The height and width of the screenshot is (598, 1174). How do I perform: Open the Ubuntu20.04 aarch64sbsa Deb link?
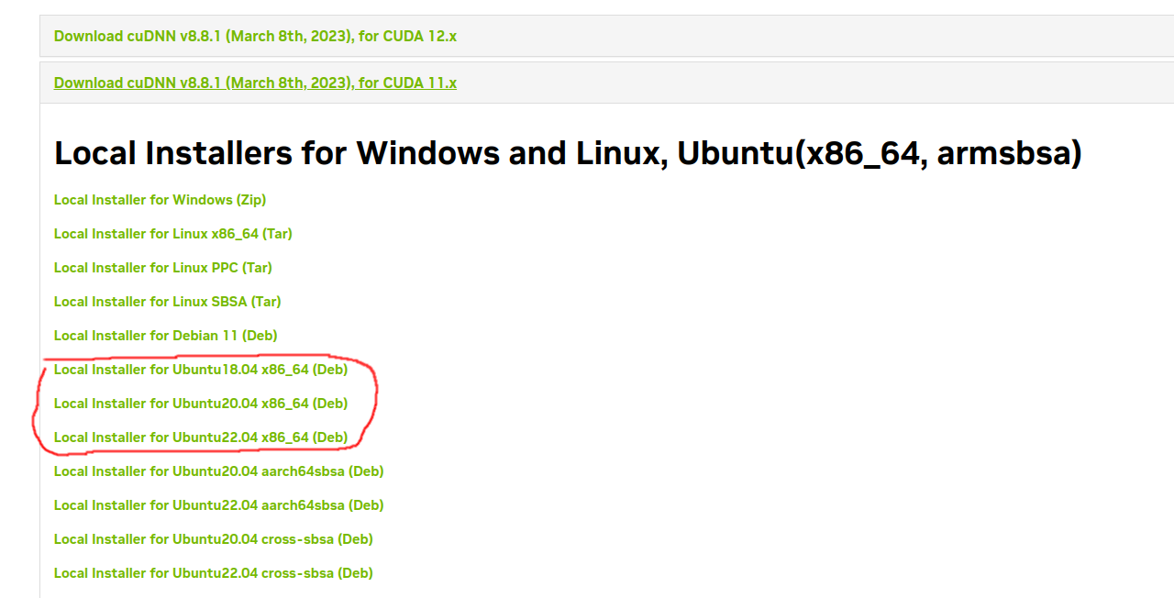point(218,471)
